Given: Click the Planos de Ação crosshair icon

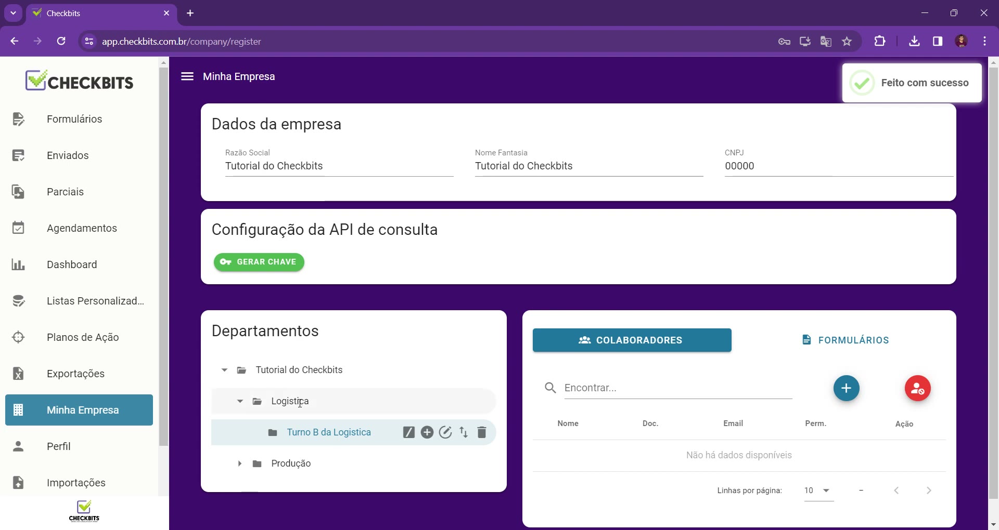Looking at the screenshot, I should [x=18, y=337].
